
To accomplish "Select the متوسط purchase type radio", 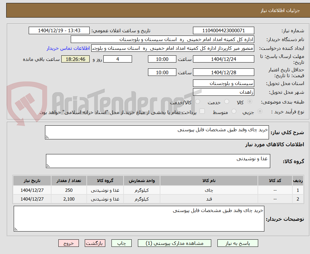I will coord(234,111).
